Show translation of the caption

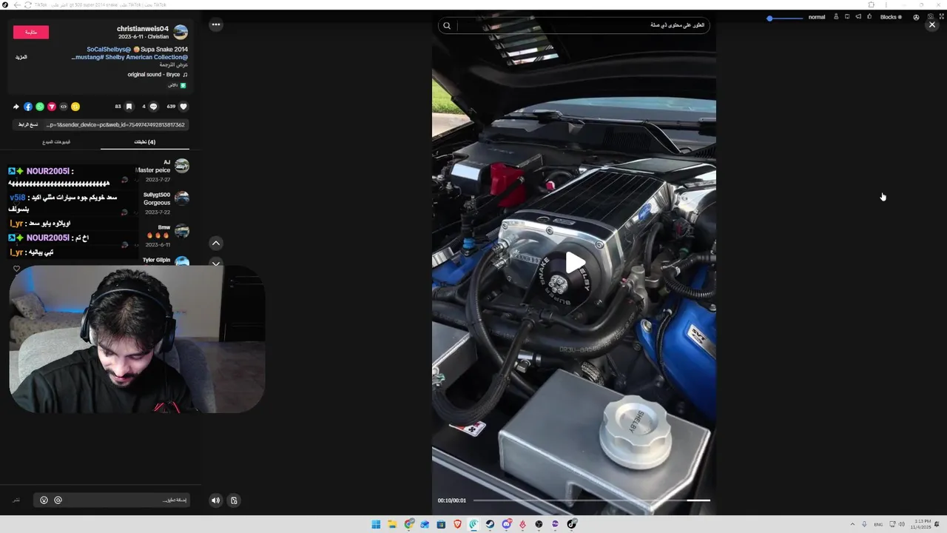[174, 65]
